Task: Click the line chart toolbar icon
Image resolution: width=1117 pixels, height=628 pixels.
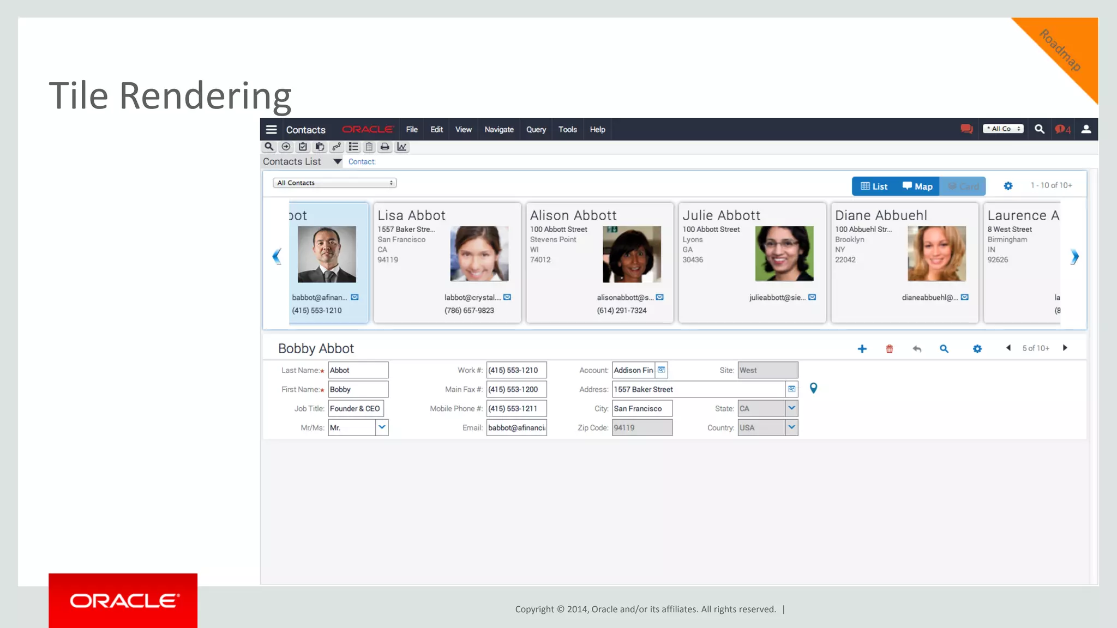Action: pos(402,147)
